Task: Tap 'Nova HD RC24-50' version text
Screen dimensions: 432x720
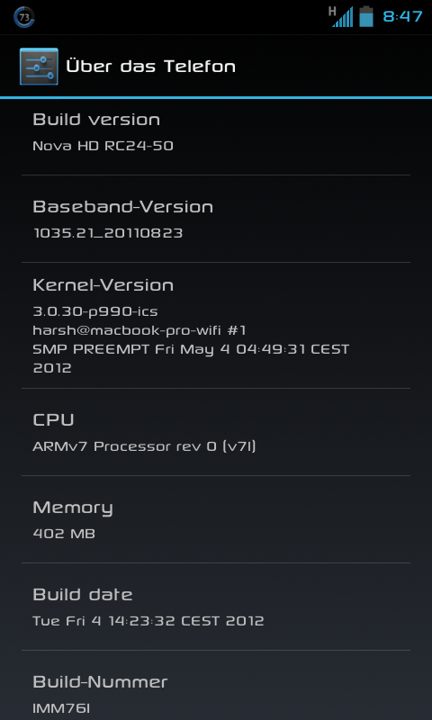Action: [x=103, y=146]
